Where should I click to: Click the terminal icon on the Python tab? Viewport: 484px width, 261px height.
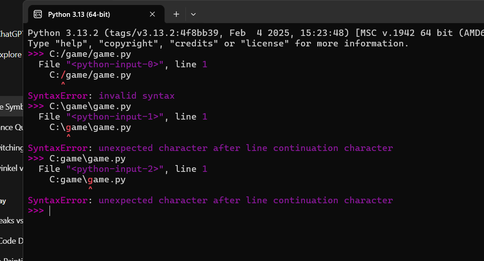click(38, 14)
